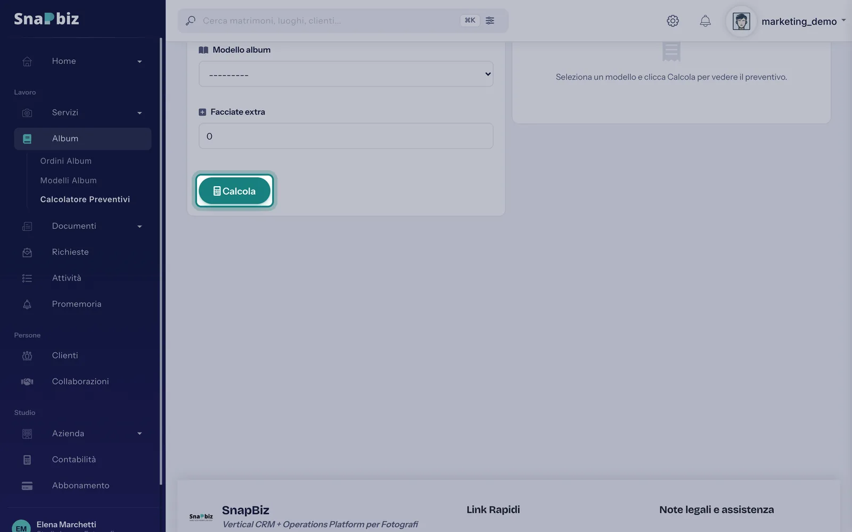Select Calcolatore Preventivi submenu item
The height and width of the screenshot is (532, 852).
tap(85, 199)
